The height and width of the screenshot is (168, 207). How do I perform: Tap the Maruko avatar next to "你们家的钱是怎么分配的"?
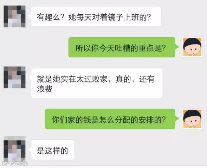192,118
